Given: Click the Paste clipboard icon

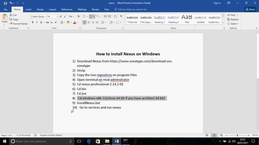Looking at the screenshot, I should (4, 17).
